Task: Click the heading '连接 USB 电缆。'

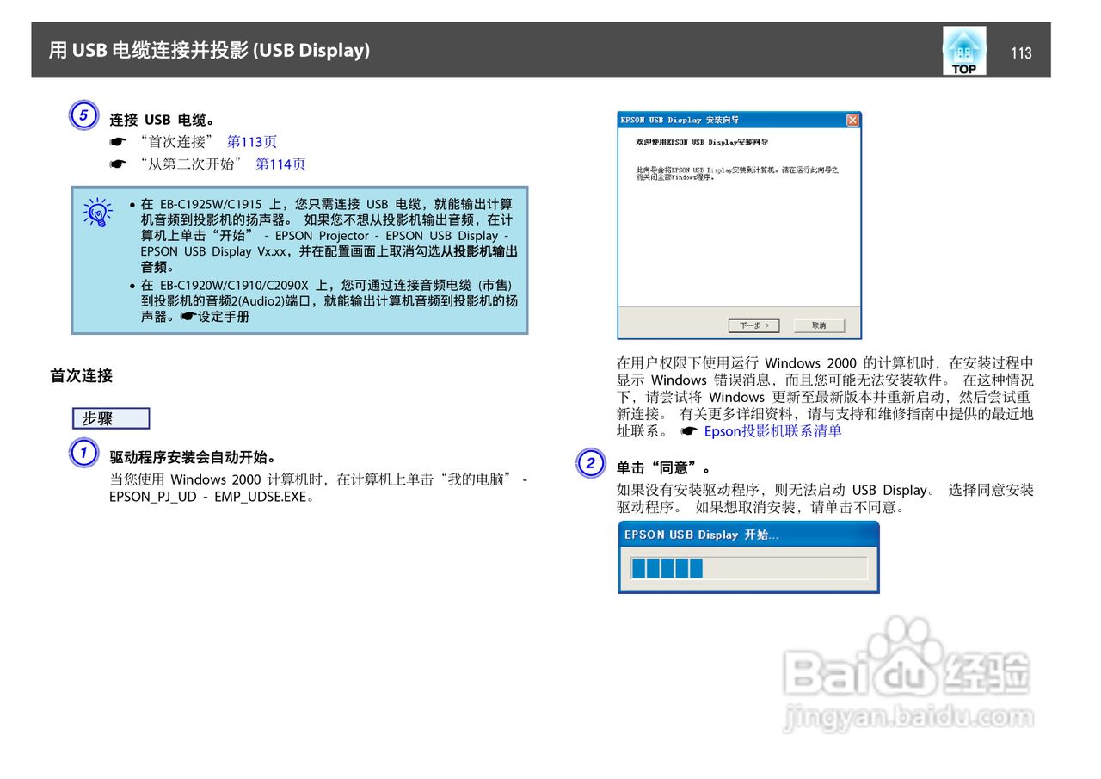Action: click(162, 119)
